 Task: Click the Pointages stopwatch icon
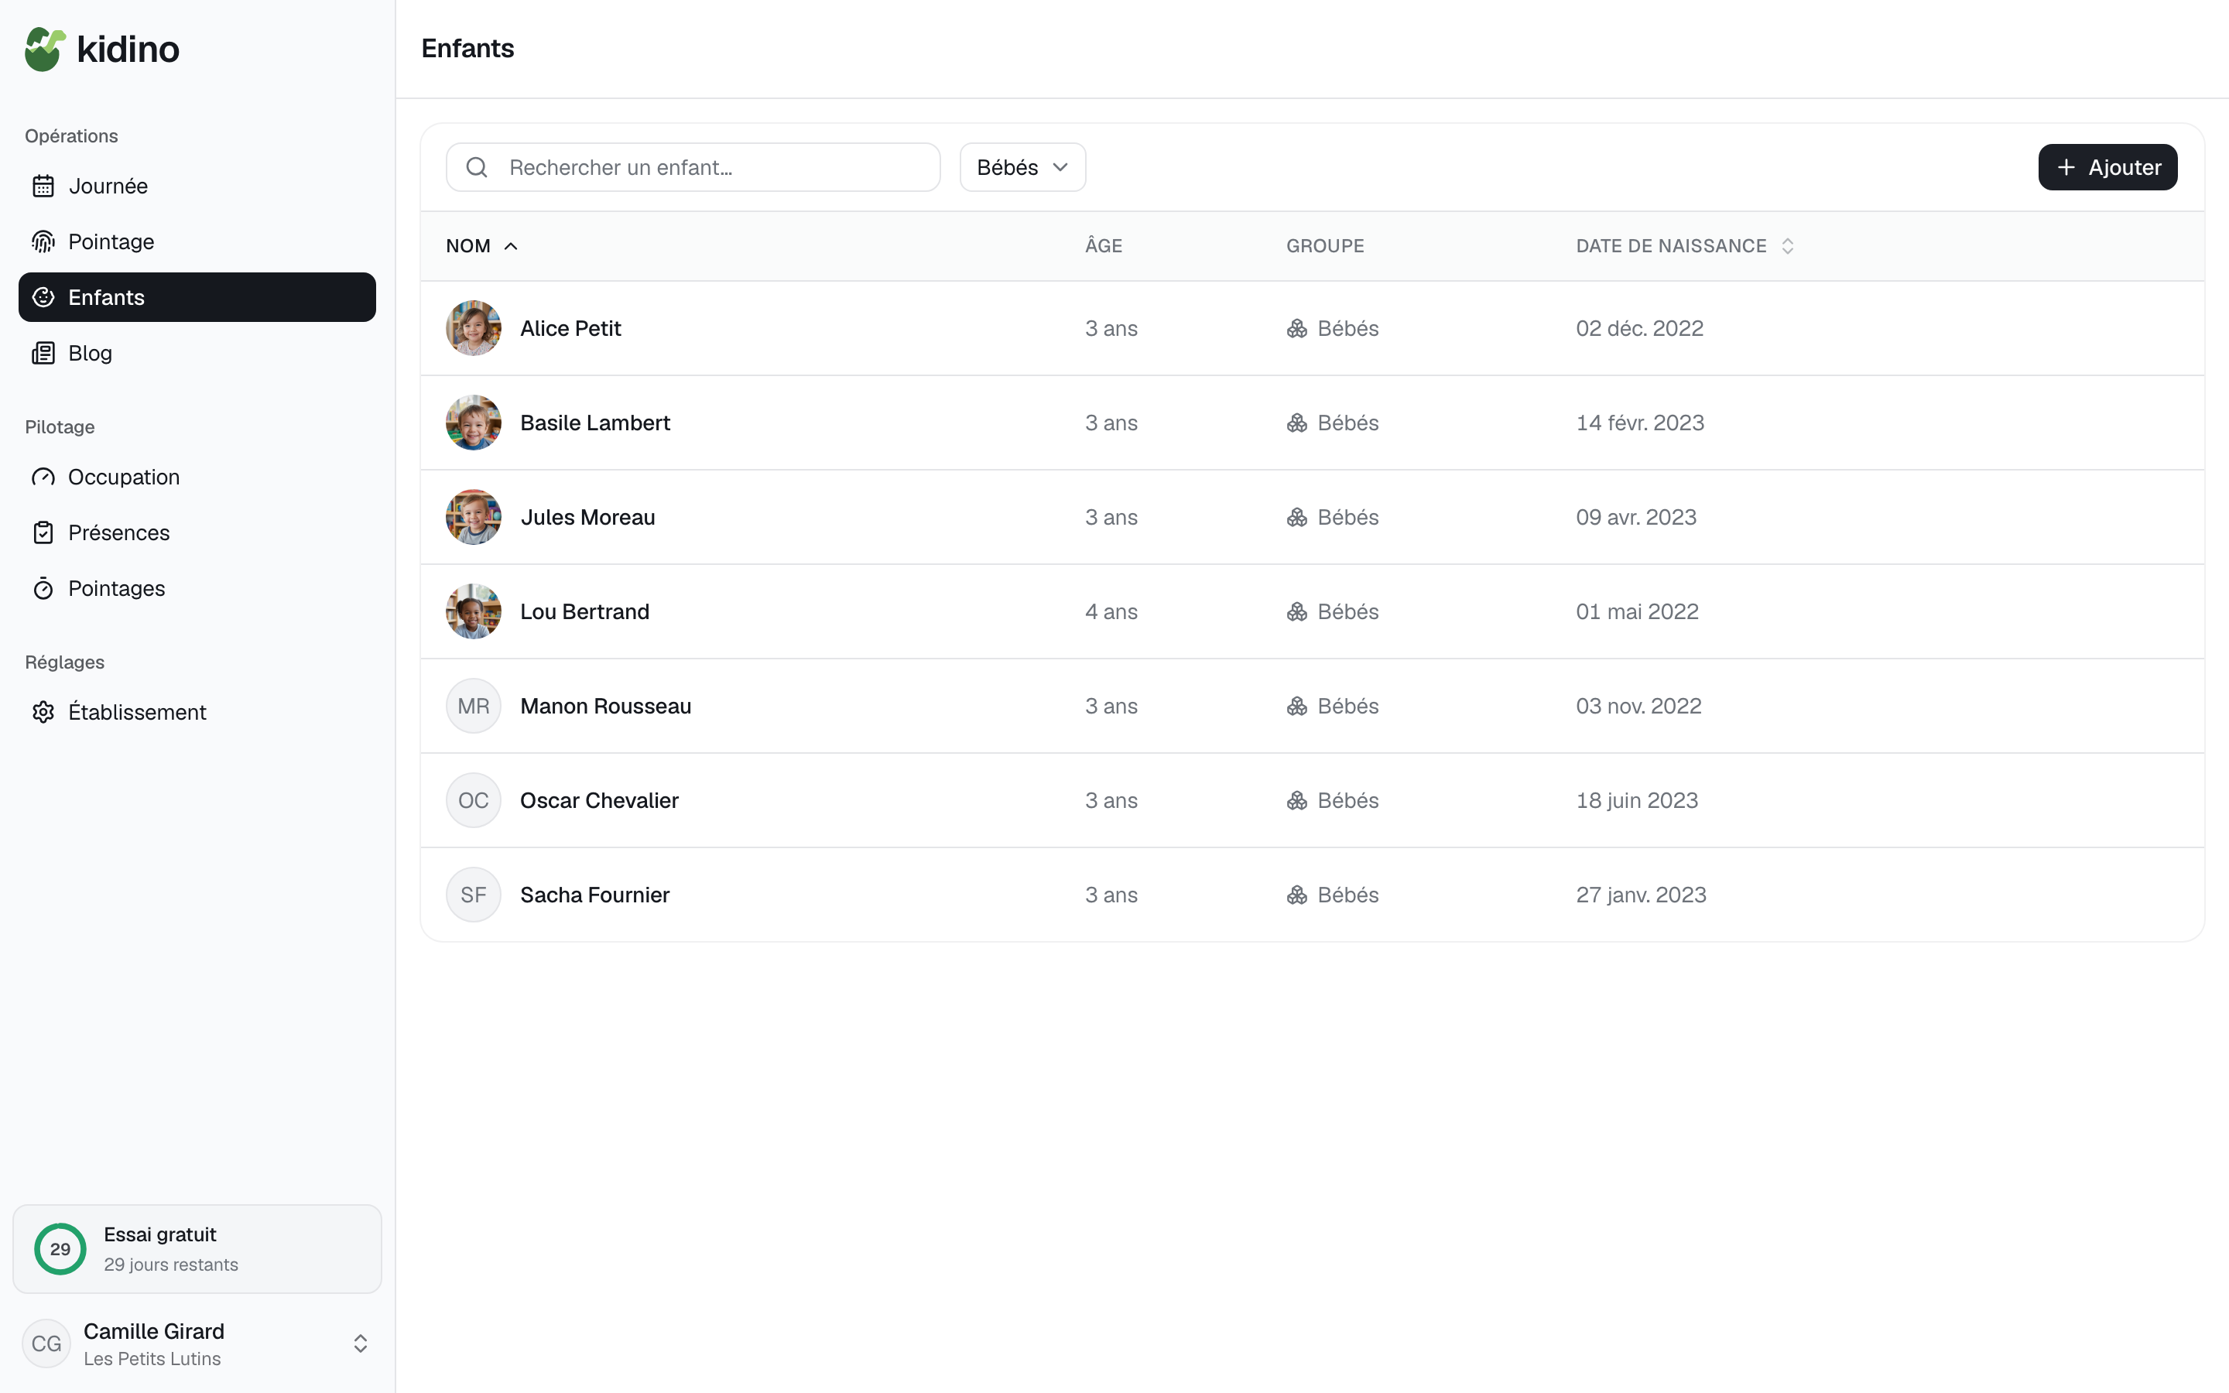tap(43, 589)
